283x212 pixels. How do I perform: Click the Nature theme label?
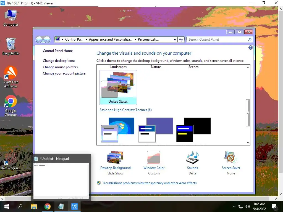(x=156, y=67)
